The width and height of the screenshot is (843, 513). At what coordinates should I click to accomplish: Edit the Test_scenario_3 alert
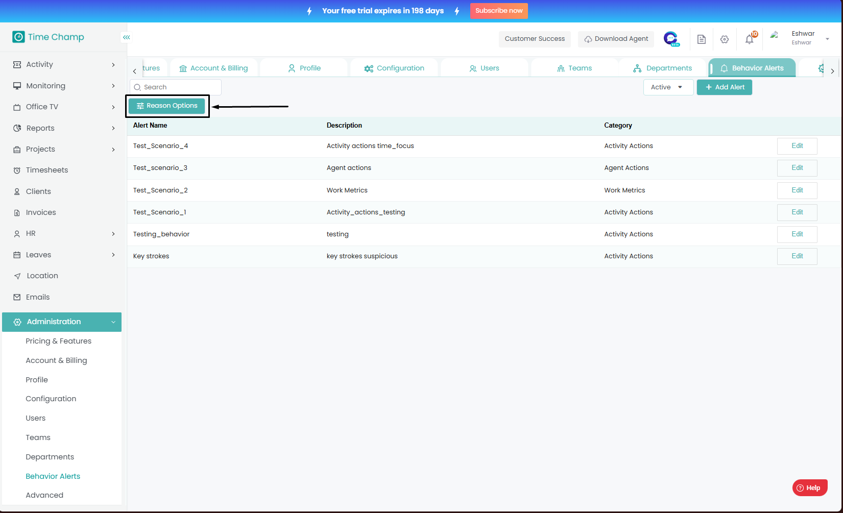click(797, 168)
